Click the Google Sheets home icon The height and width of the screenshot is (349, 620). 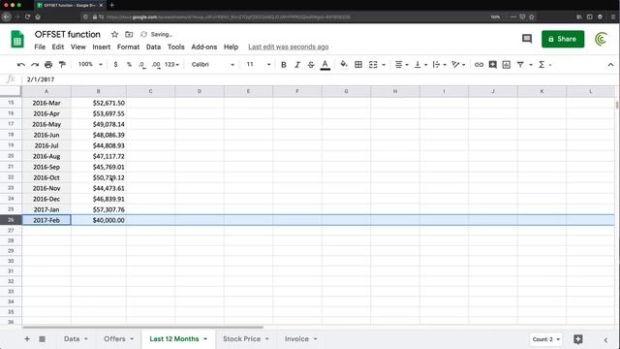[x=17, y=39]
